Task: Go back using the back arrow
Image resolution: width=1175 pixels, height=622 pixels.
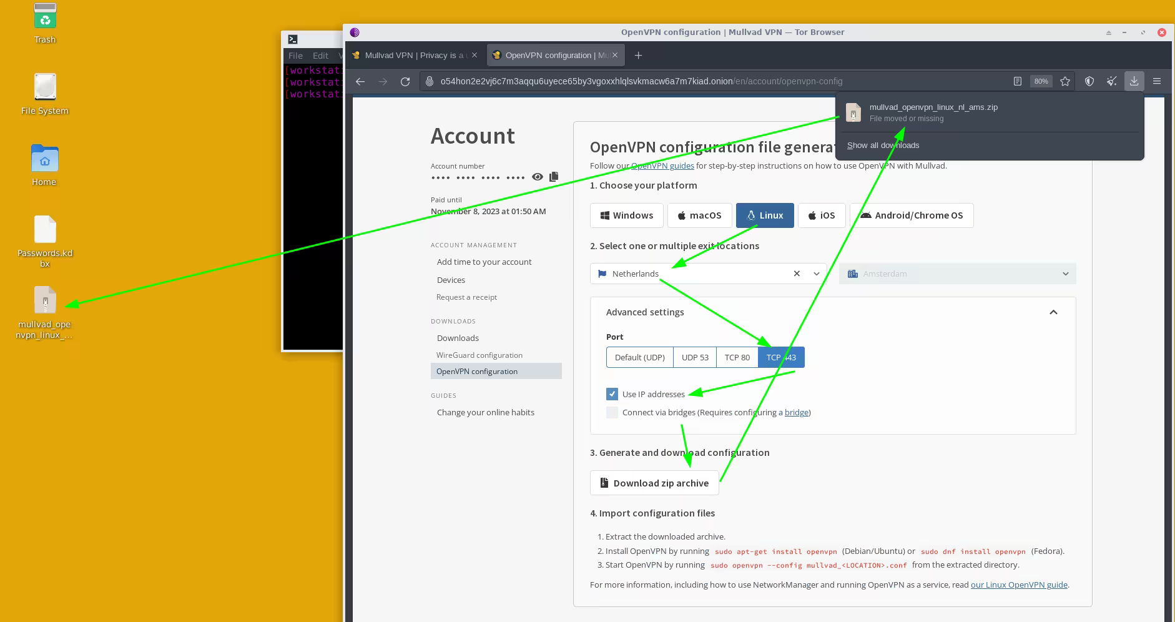Action: point(360,81)
